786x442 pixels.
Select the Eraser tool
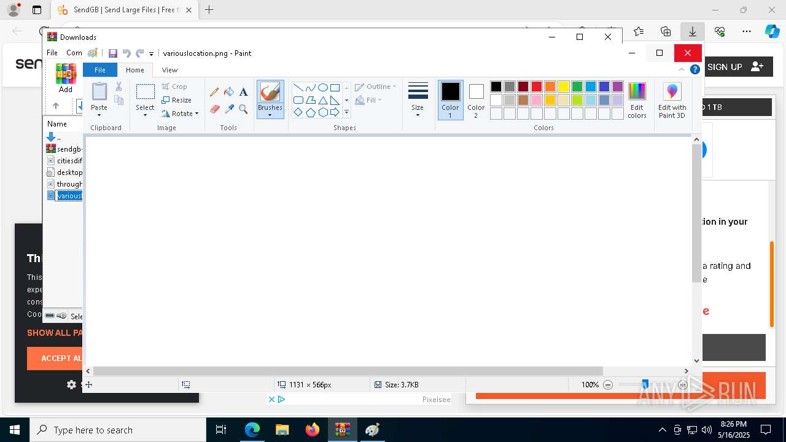(x=214, y=109)
